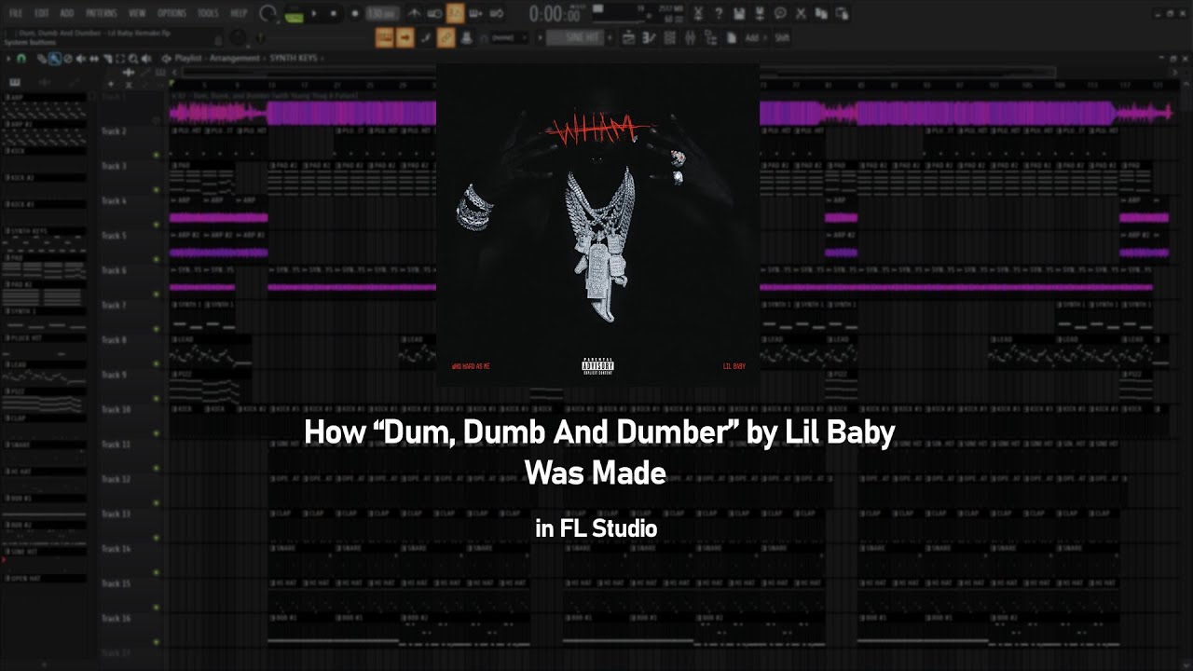Toggle the highlighted countdown-before-recording icon

tap(455, 14)
